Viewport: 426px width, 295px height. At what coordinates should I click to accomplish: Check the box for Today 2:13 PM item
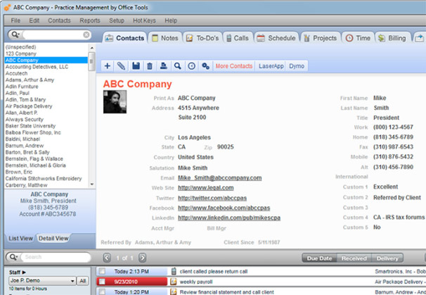[x=102, y=271]
